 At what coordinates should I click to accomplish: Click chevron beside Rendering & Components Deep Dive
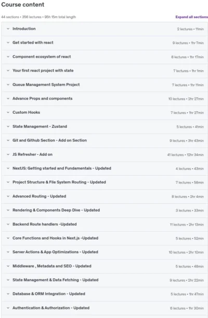(x=8, y=210)
